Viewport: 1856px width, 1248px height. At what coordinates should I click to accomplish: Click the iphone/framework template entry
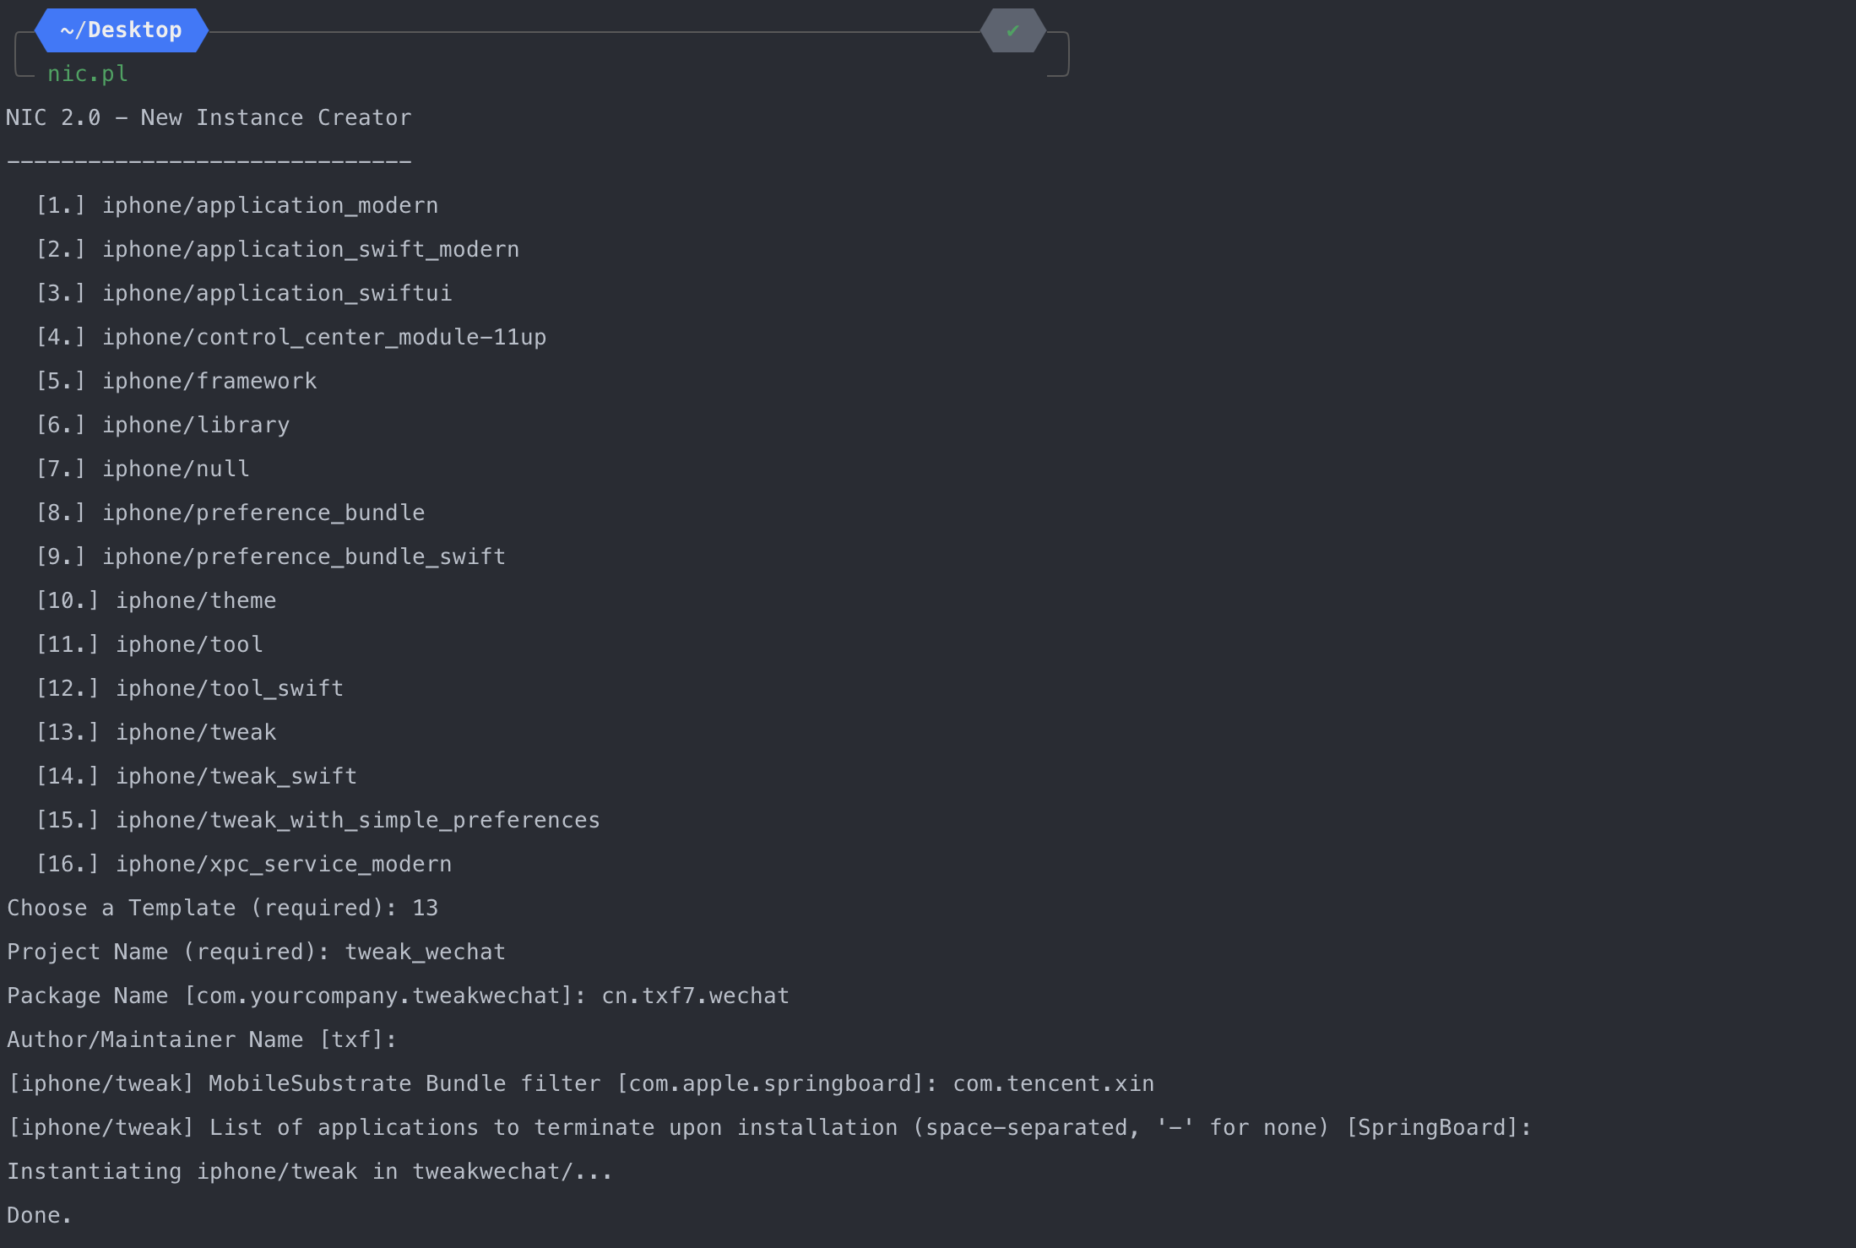point(176,381)
